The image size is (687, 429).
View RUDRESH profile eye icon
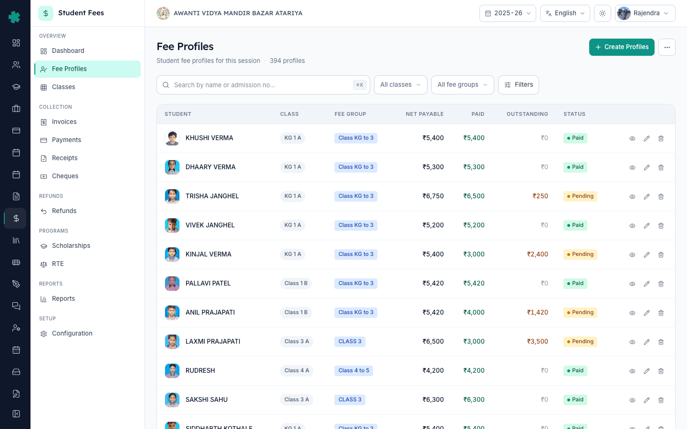(x=632, y=371)
